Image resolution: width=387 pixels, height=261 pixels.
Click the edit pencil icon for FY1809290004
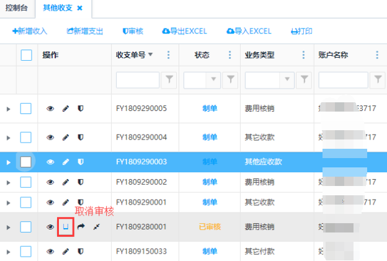pyautogui.click(x=66, y=136)
